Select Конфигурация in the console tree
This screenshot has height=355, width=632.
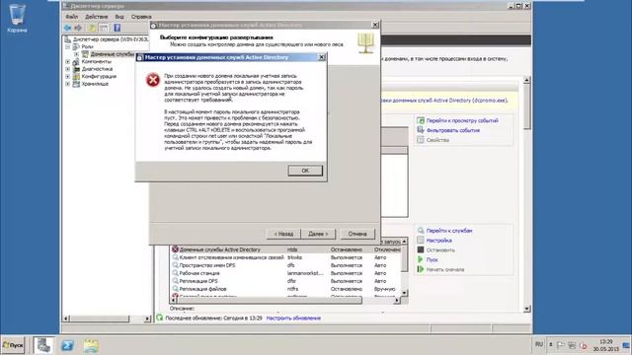tap(99, 76)
